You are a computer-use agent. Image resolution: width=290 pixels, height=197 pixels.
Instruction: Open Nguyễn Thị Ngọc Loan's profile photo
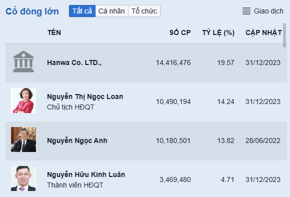(x=23, y=100)
